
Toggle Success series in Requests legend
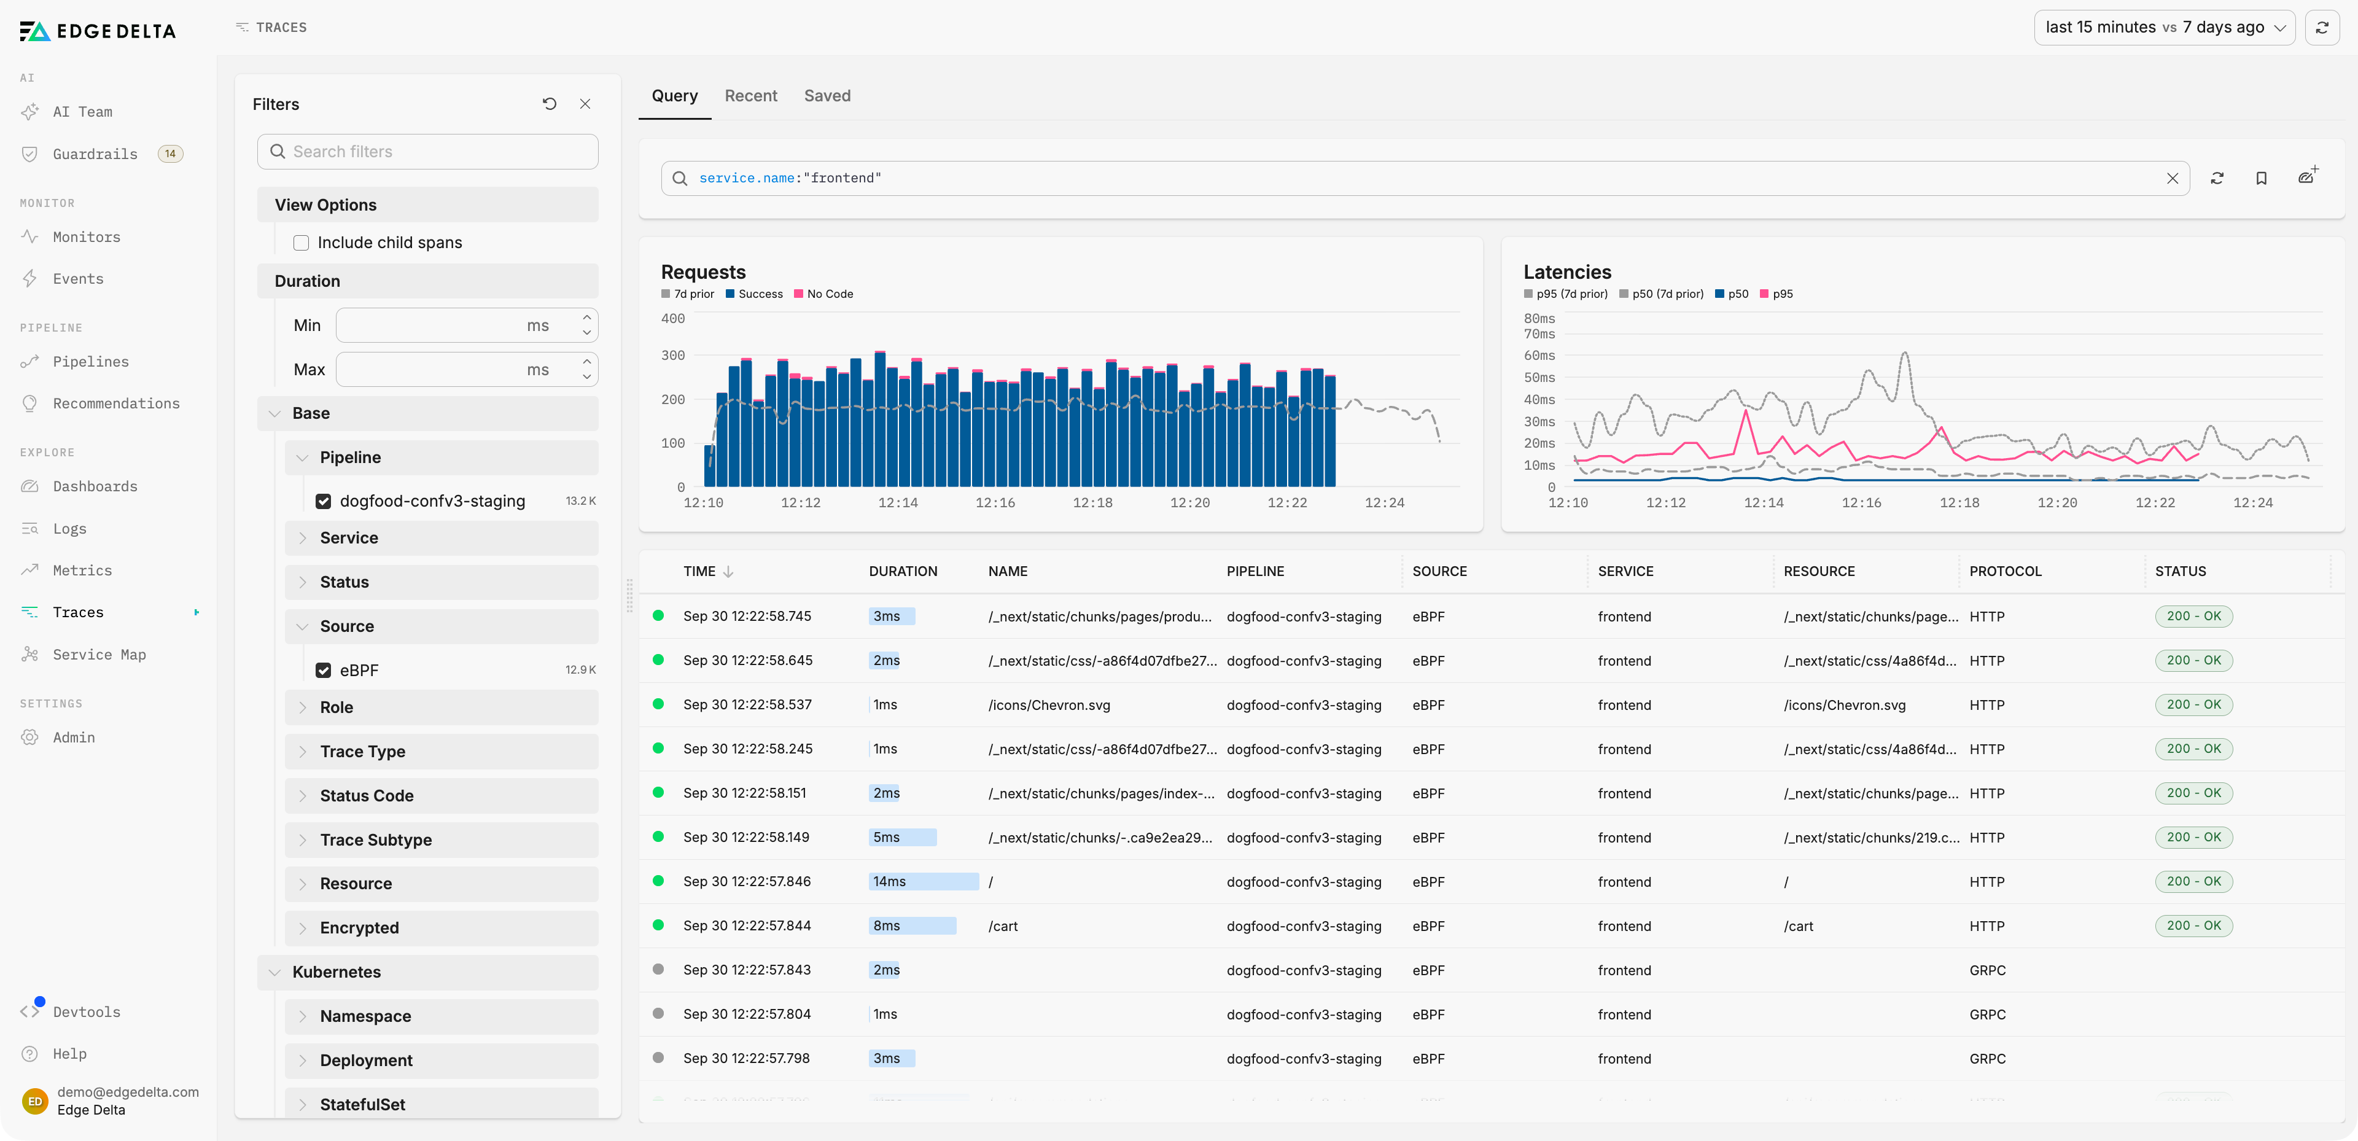[x=754, y=294]
